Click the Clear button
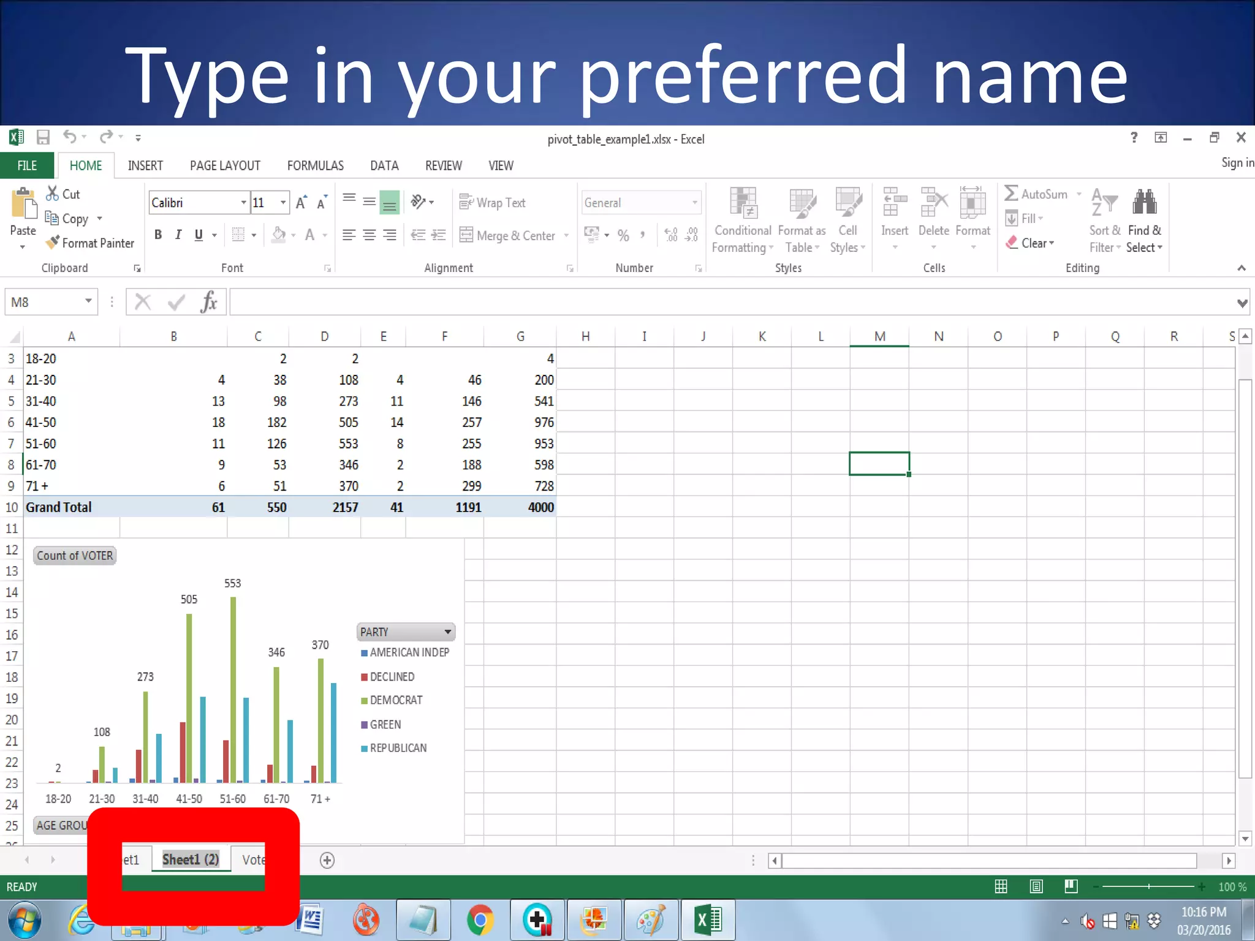 pos(1030,243)
